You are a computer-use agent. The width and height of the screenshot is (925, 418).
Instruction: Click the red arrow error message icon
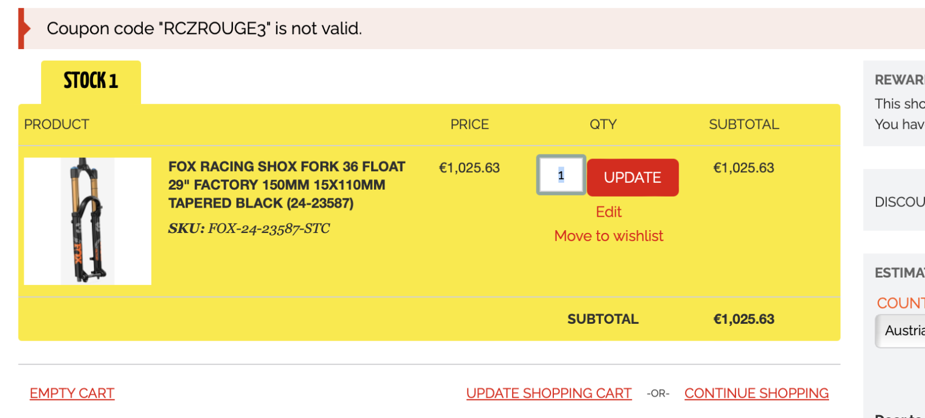click(24, 28)
